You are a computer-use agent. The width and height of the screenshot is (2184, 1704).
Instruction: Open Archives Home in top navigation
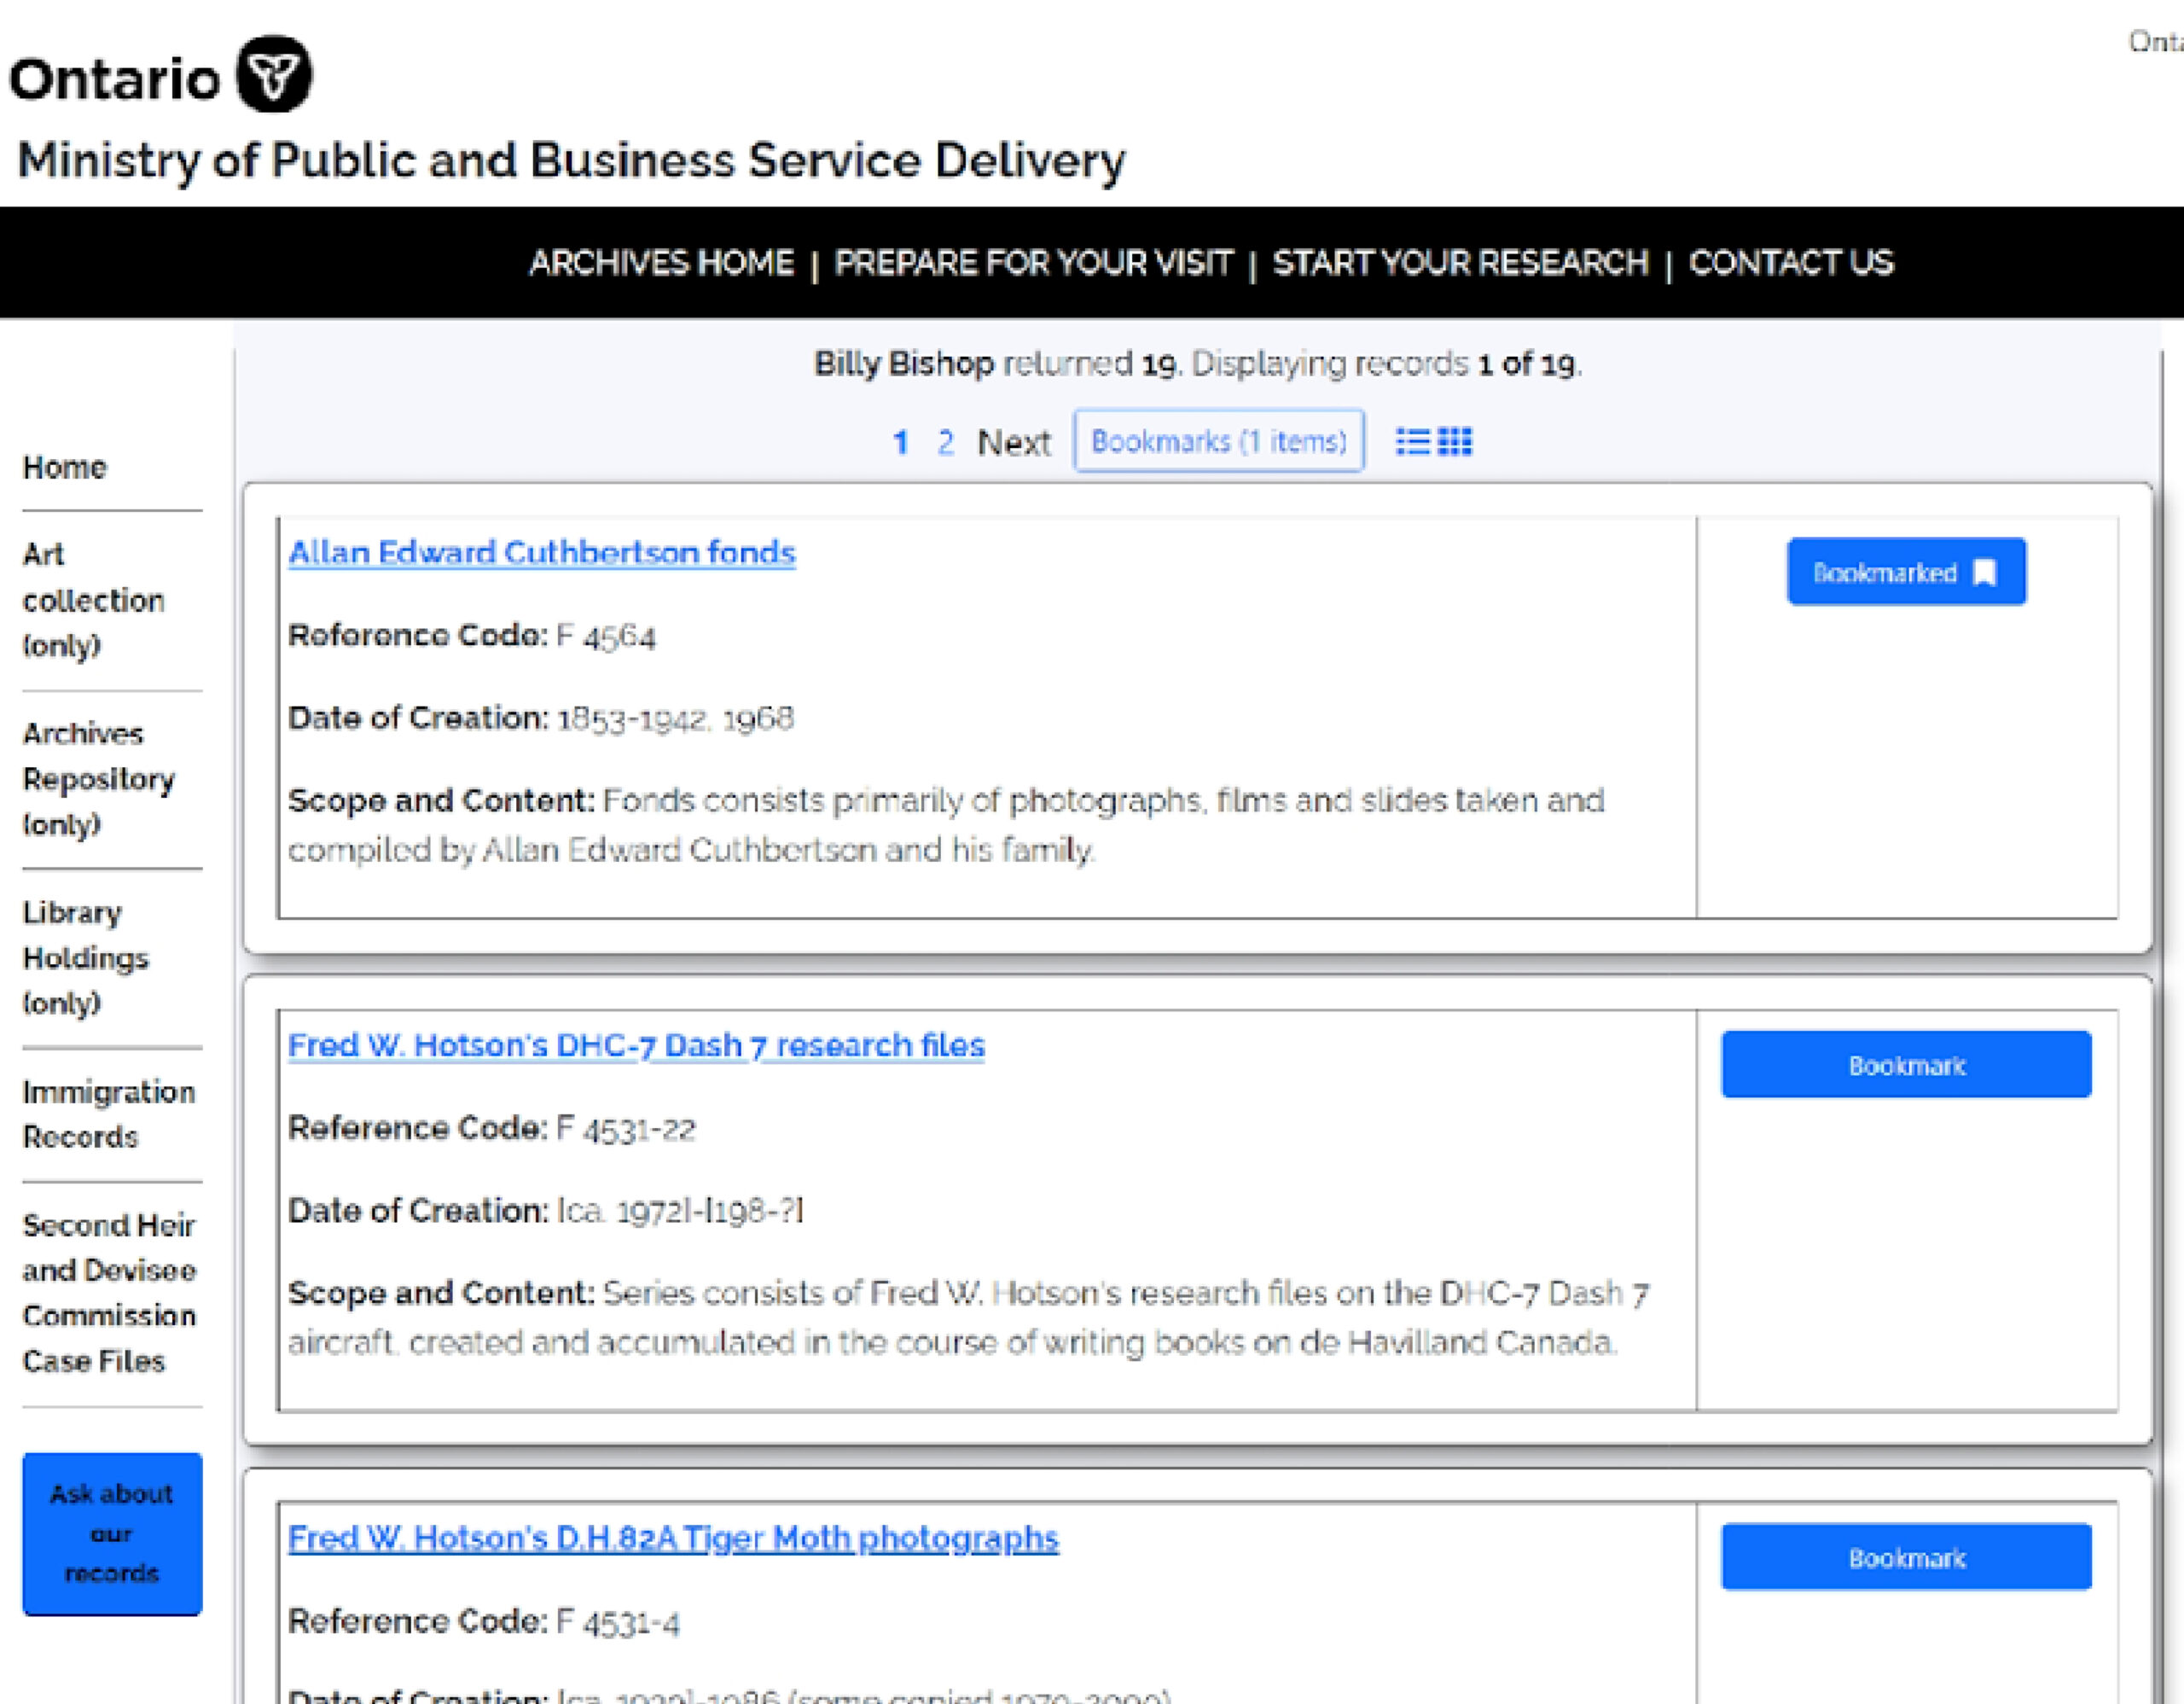coord(662,263)
